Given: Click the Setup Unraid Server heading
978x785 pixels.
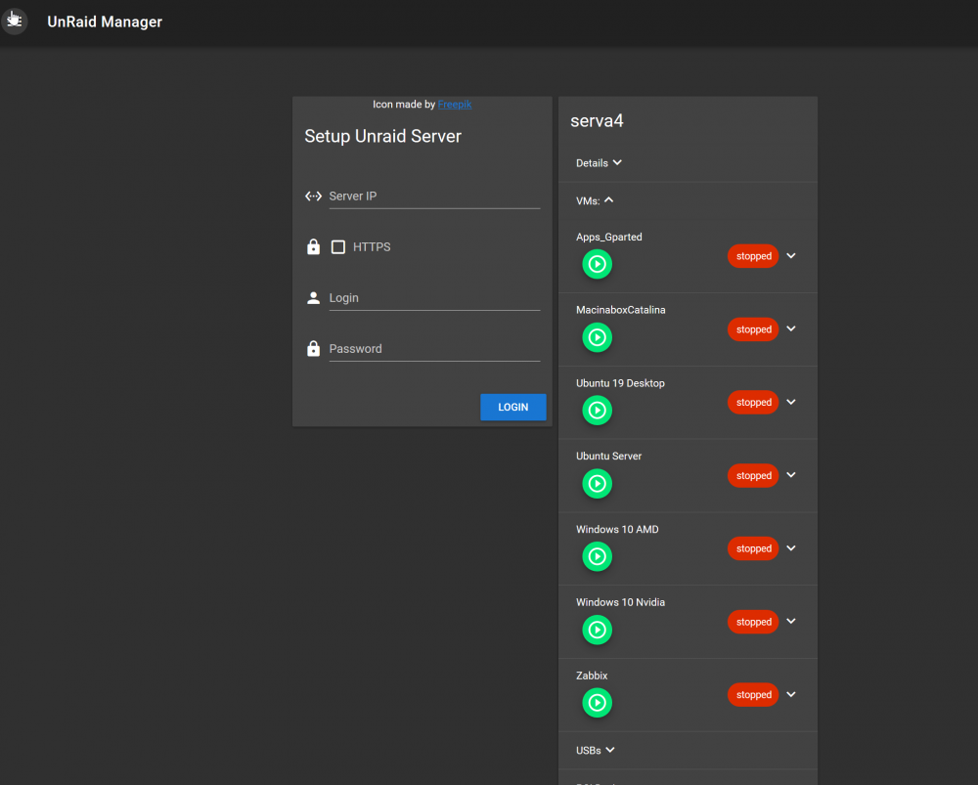Looking at the screenshot, I should point(383,137).
